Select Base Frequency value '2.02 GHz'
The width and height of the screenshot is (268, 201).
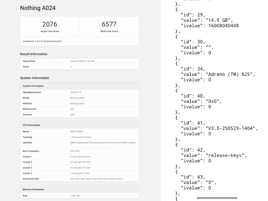(x=75, y=151)
